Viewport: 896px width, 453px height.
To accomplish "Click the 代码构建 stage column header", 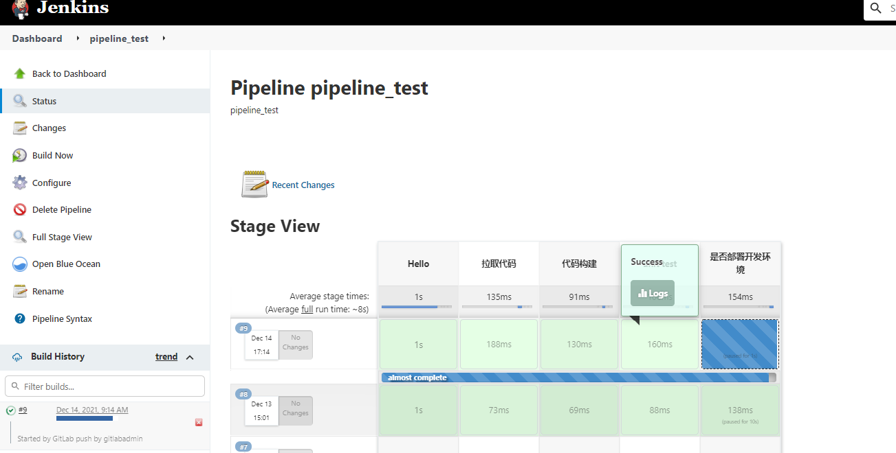I will pyautogui.click(x=579, y=264).
